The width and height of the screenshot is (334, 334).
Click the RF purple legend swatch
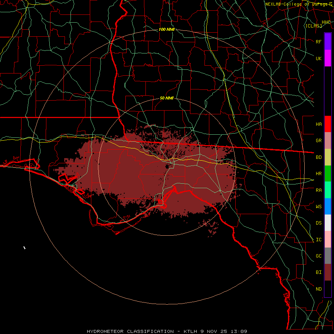[x=328, y=42]
